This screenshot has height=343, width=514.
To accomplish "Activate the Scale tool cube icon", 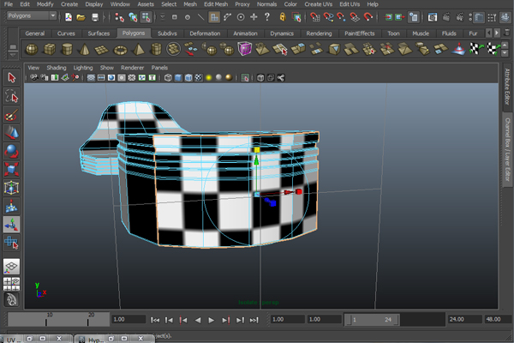I will tap(11, 170).
